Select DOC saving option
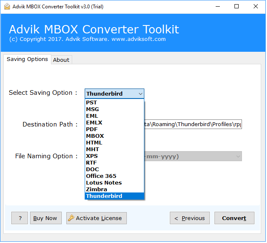This screenshot has width=267, height=243. click(x=115, y=170)
